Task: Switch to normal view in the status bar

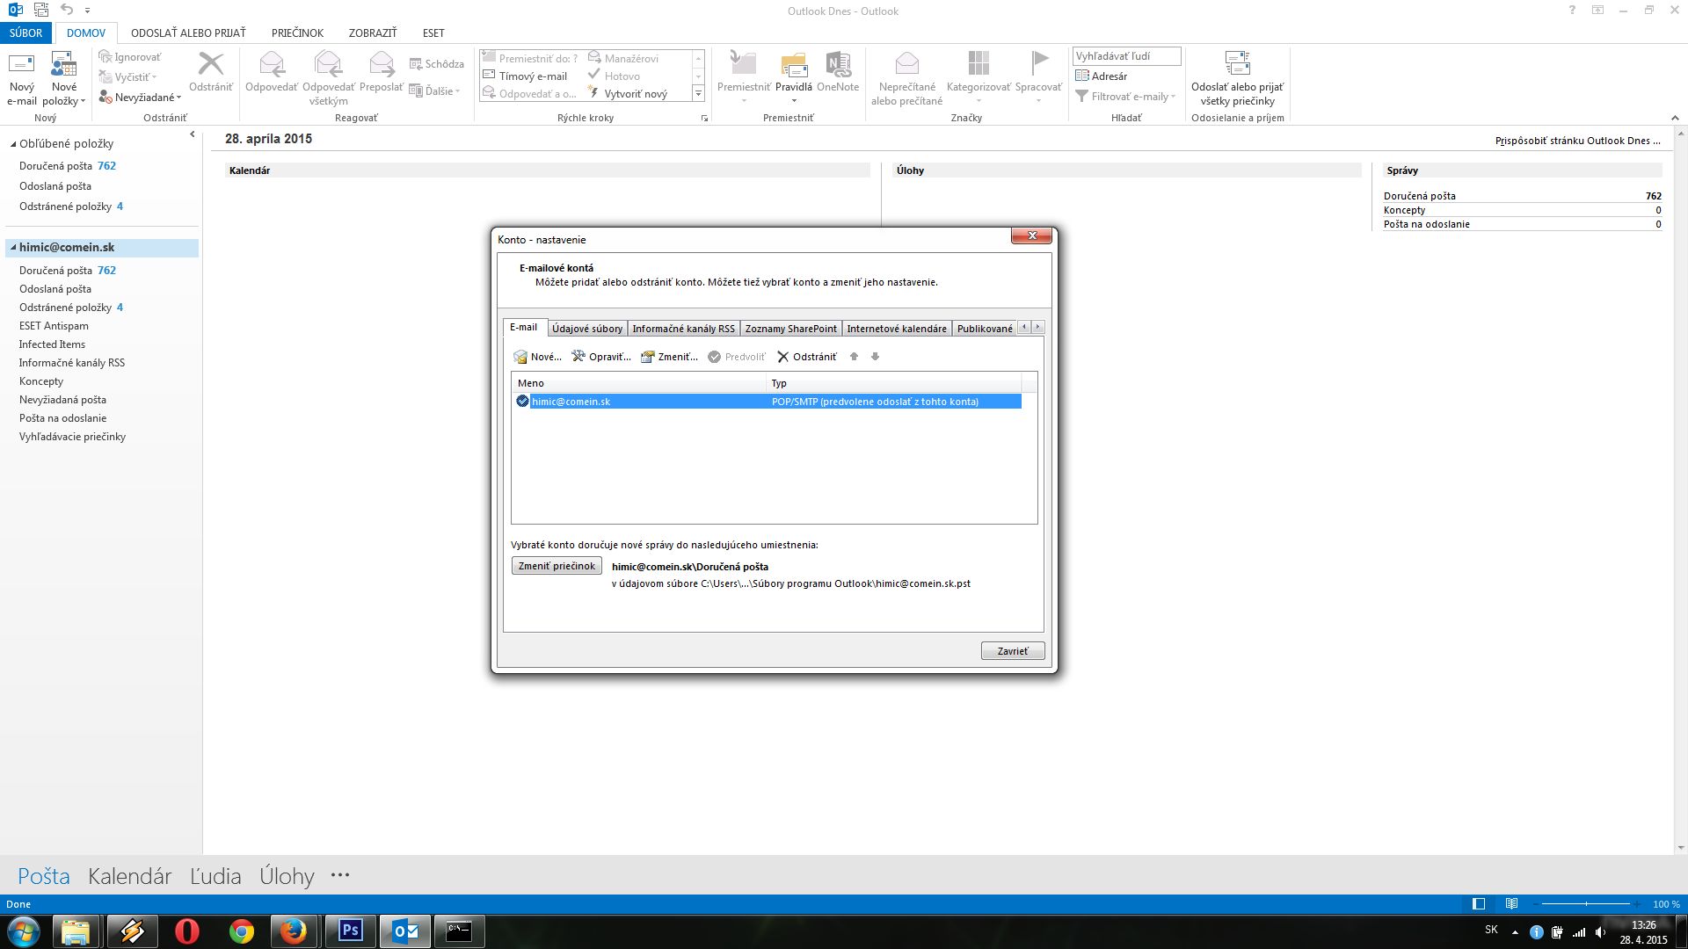Action: 1479,904
